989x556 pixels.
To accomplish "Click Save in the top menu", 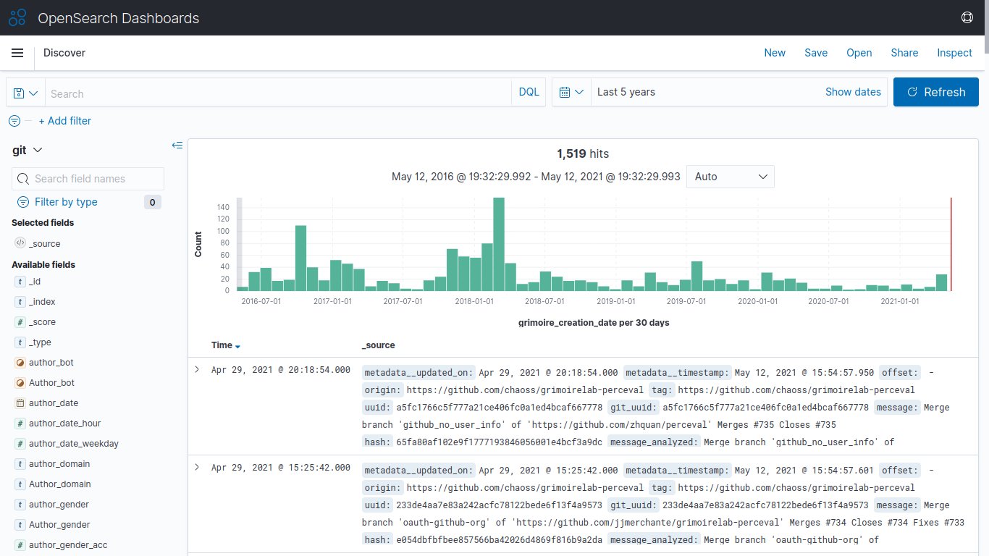I will 816,53.
